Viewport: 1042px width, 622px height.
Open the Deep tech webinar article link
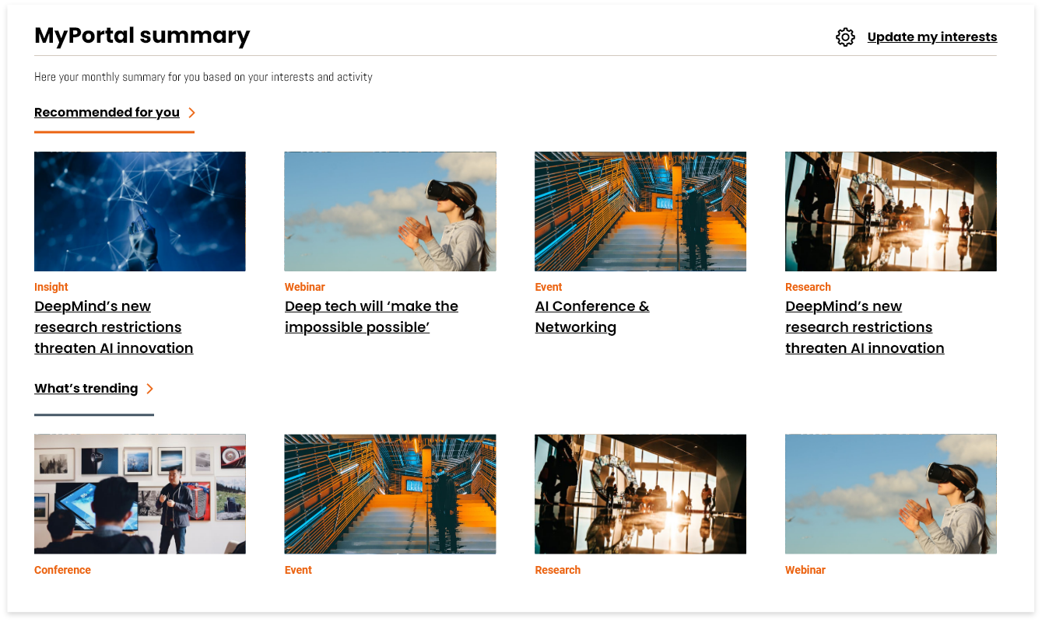point(371,316)
